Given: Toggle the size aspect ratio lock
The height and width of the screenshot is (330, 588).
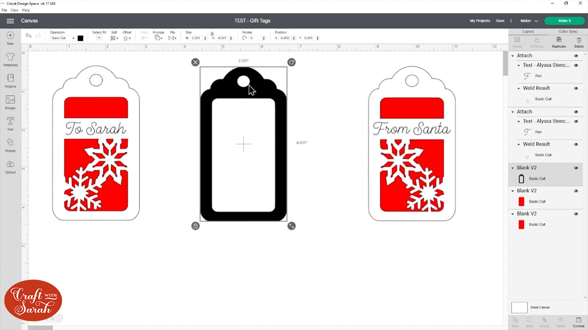Looking at the screenshot, I should click(212, 34).
